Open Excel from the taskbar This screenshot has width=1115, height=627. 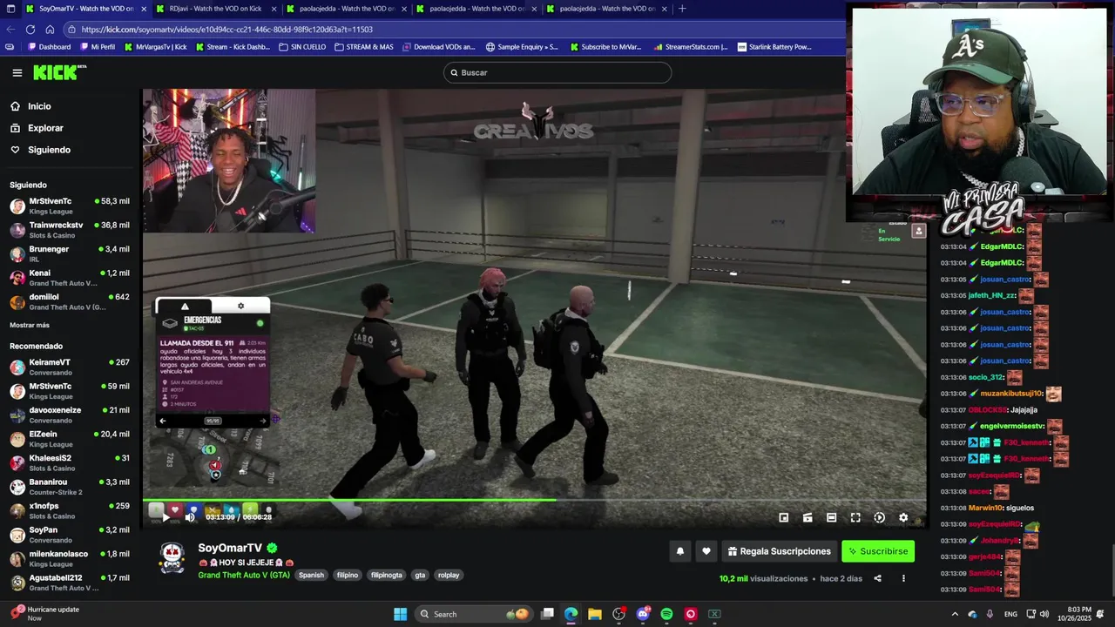pos(714,614)
